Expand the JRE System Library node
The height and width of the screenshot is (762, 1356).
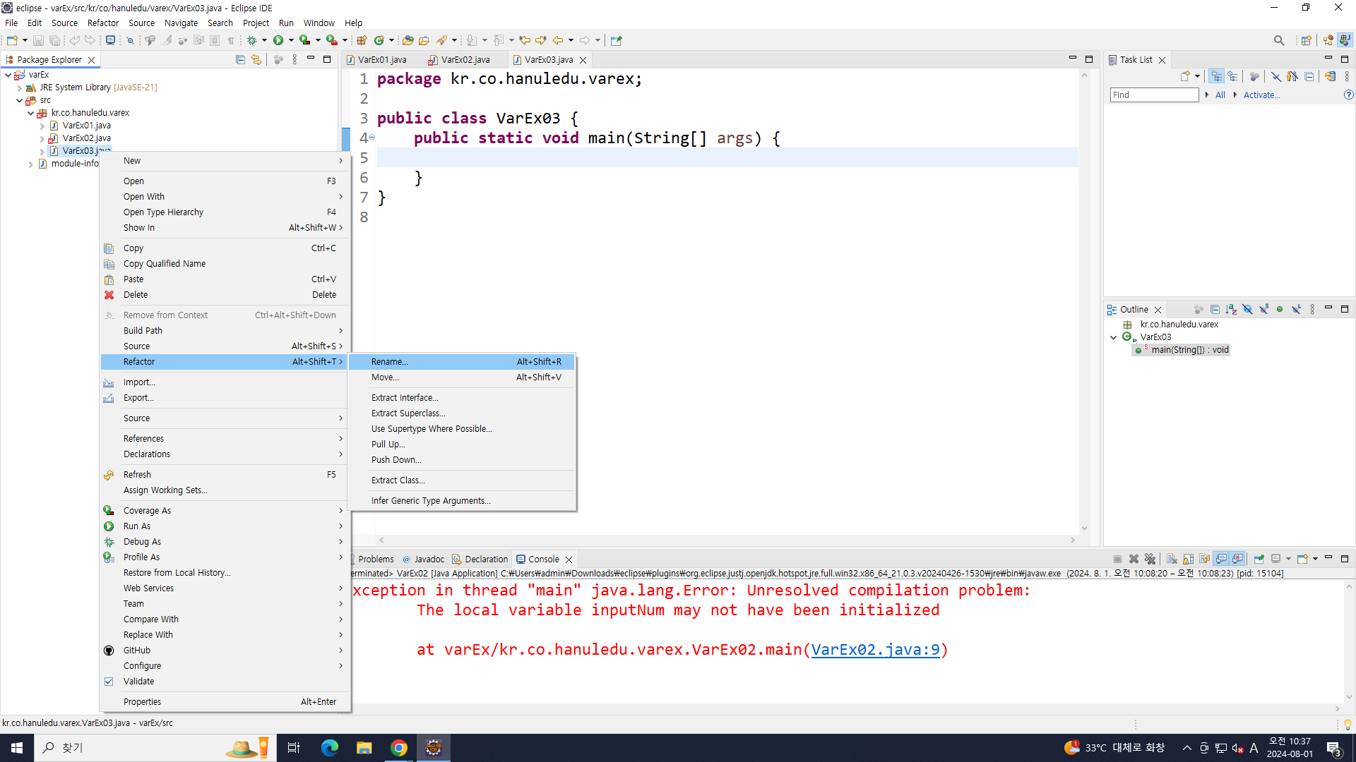pos(20,87)
